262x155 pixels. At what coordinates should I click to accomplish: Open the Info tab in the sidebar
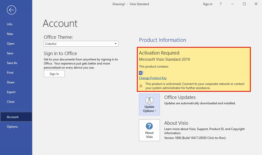[x=9, y=24]
